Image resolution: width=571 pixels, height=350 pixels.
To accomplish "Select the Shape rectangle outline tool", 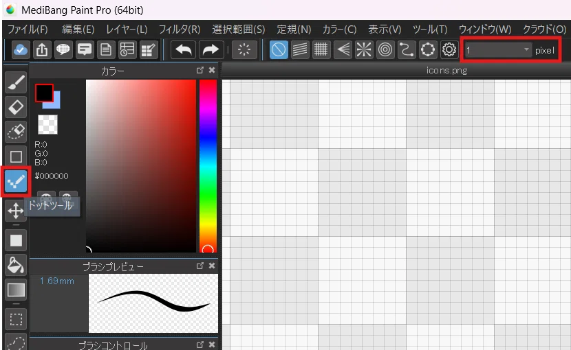I will tap(16, 156).
